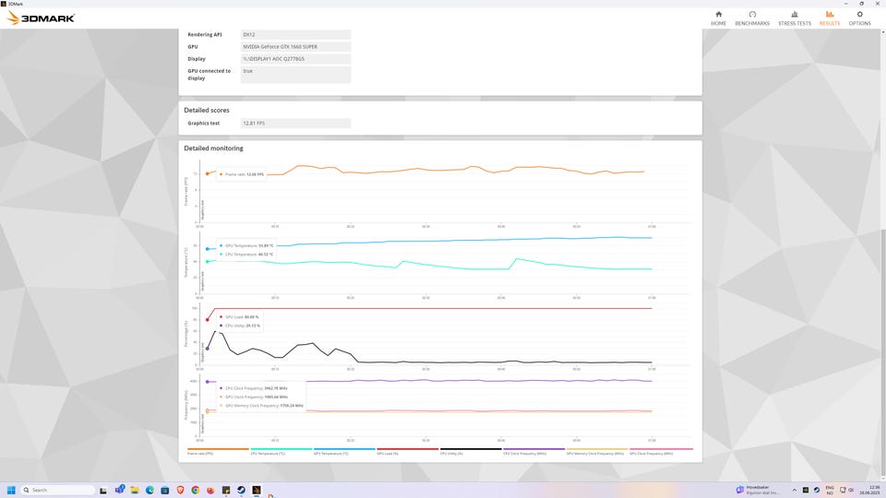Open Steam from the taskbar
Screen dimensions: 886x498
coord(241,490)
